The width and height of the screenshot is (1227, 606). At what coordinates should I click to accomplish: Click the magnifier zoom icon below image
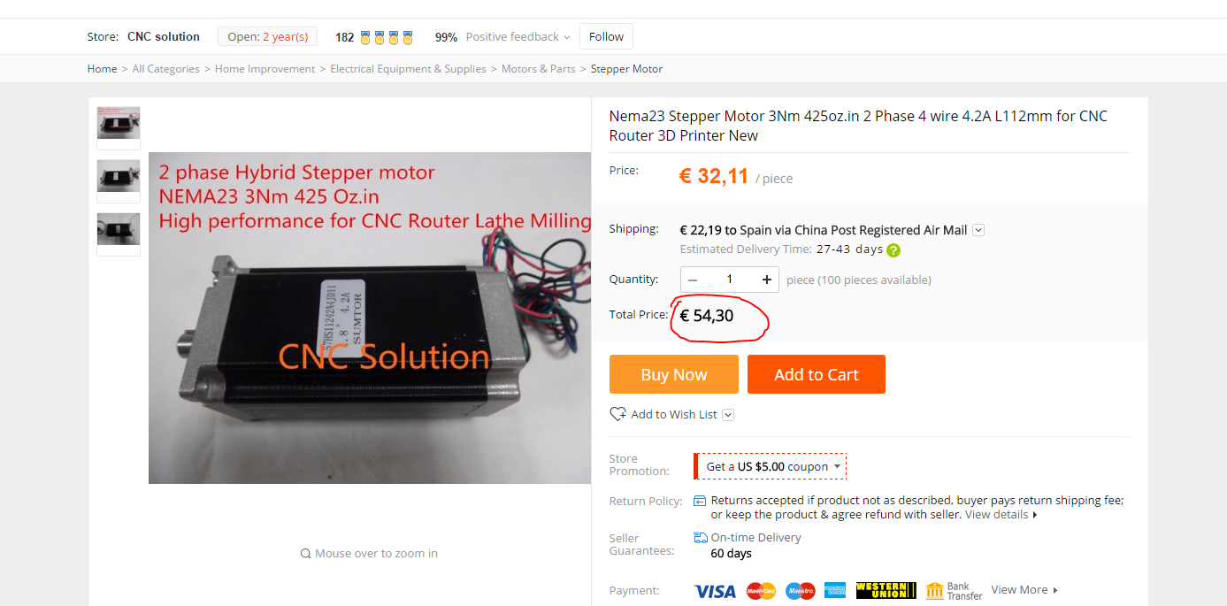[306, 554]
